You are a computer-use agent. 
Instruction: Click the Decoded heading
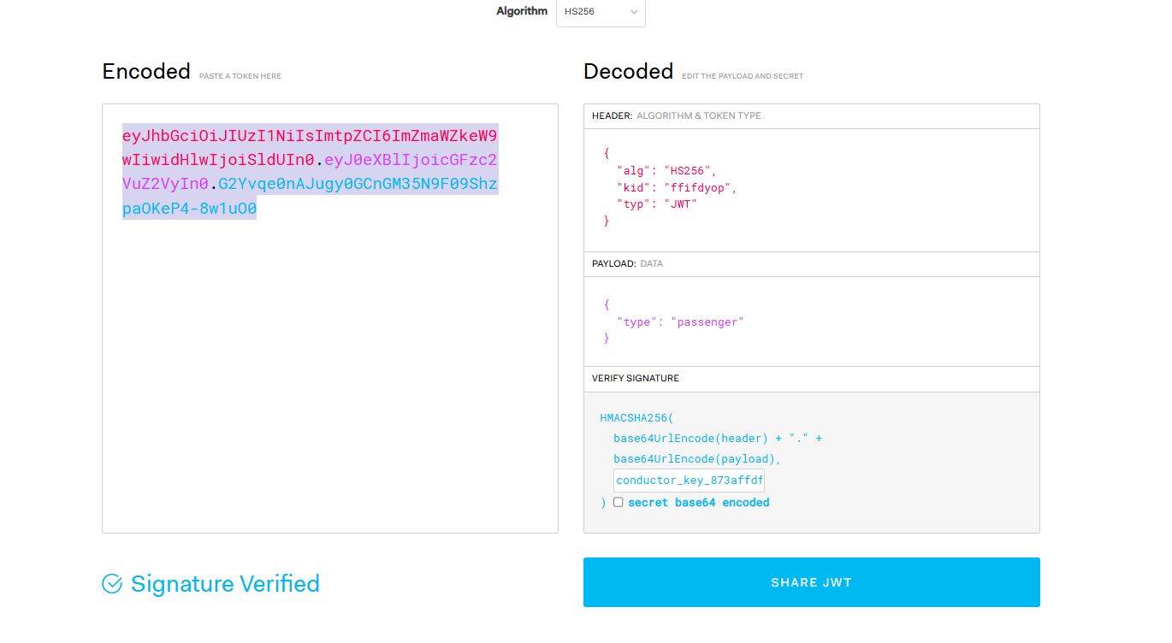coord(628,72)
